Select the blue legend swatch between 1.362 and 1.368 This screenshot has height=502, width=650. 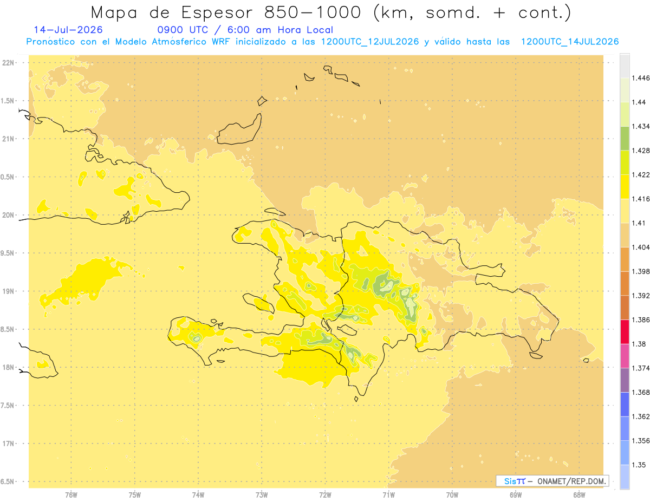[x=625, y=404]
